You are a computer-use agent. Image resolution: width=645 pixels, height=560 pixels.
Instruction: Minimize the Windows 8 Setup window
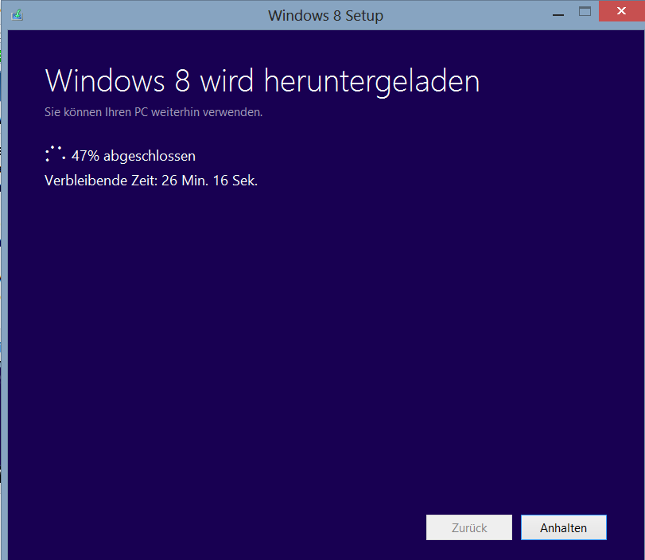[558, 15]
